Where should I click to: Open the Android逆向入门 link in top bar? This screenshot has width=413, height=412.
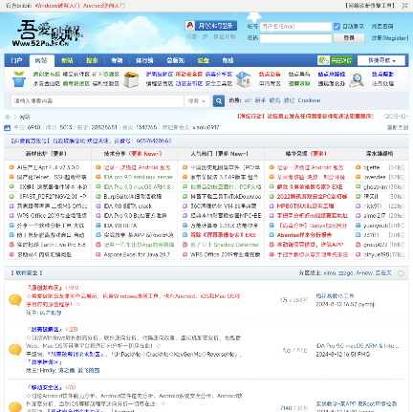[x=104, y=6]
